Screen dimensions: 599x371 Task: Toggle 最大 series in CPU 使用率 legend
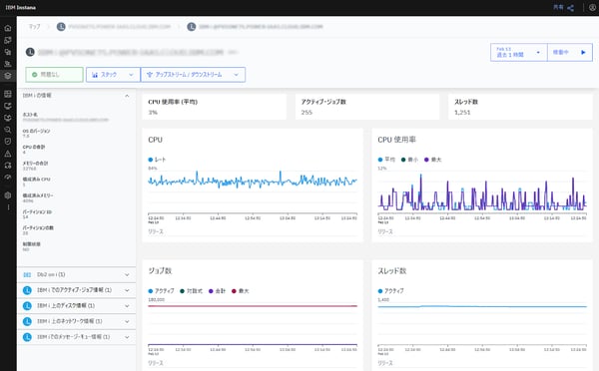(x=433, y=160)
